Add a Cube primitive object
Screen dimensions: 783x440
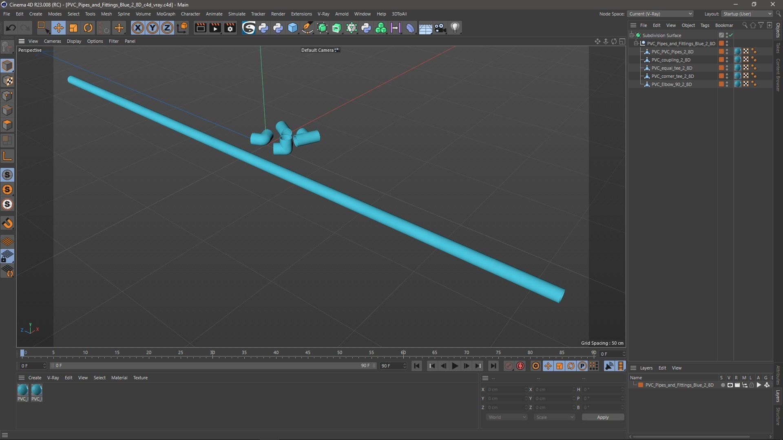click(x=293, y=28)
